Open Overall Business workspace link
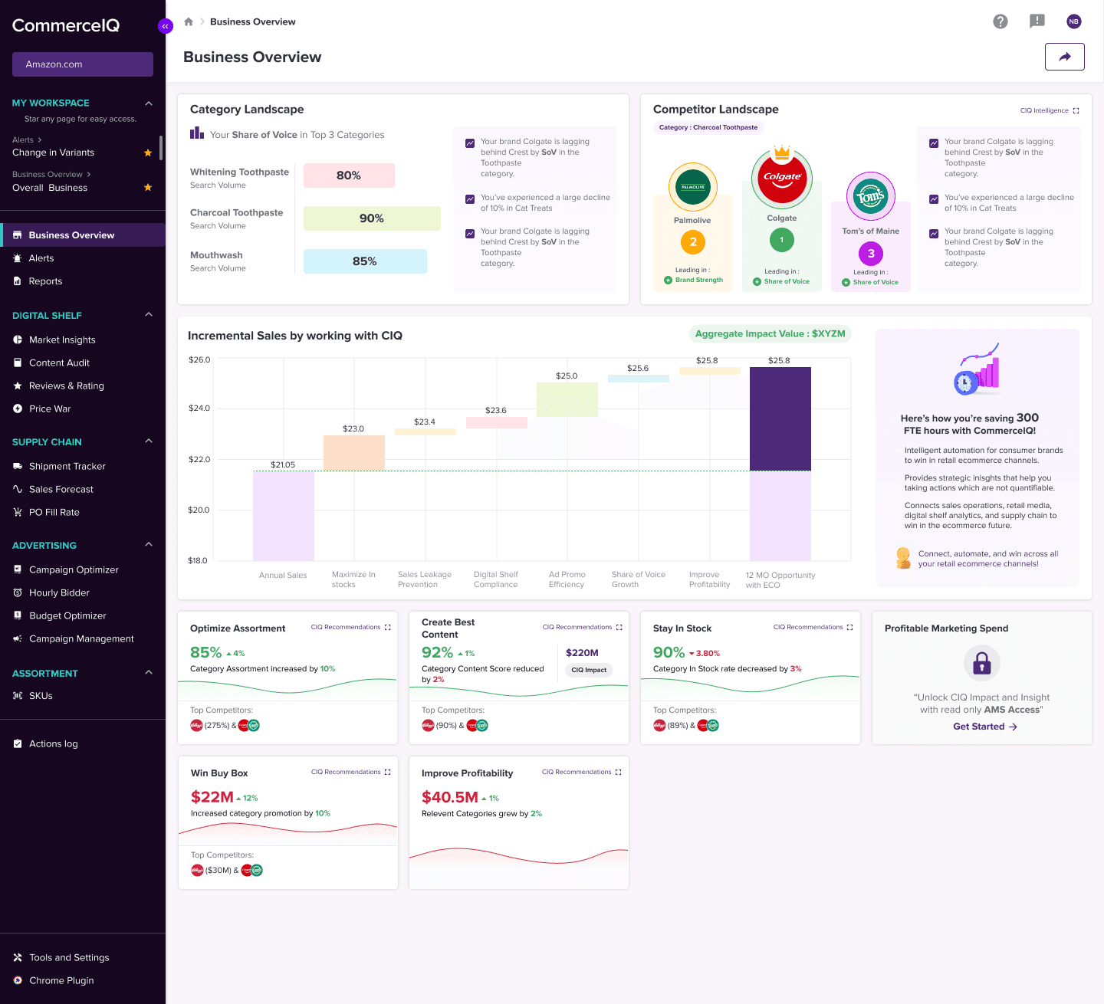This screenshot has height=1004, width=1104. pyautogui.click(x=50, y=188)
